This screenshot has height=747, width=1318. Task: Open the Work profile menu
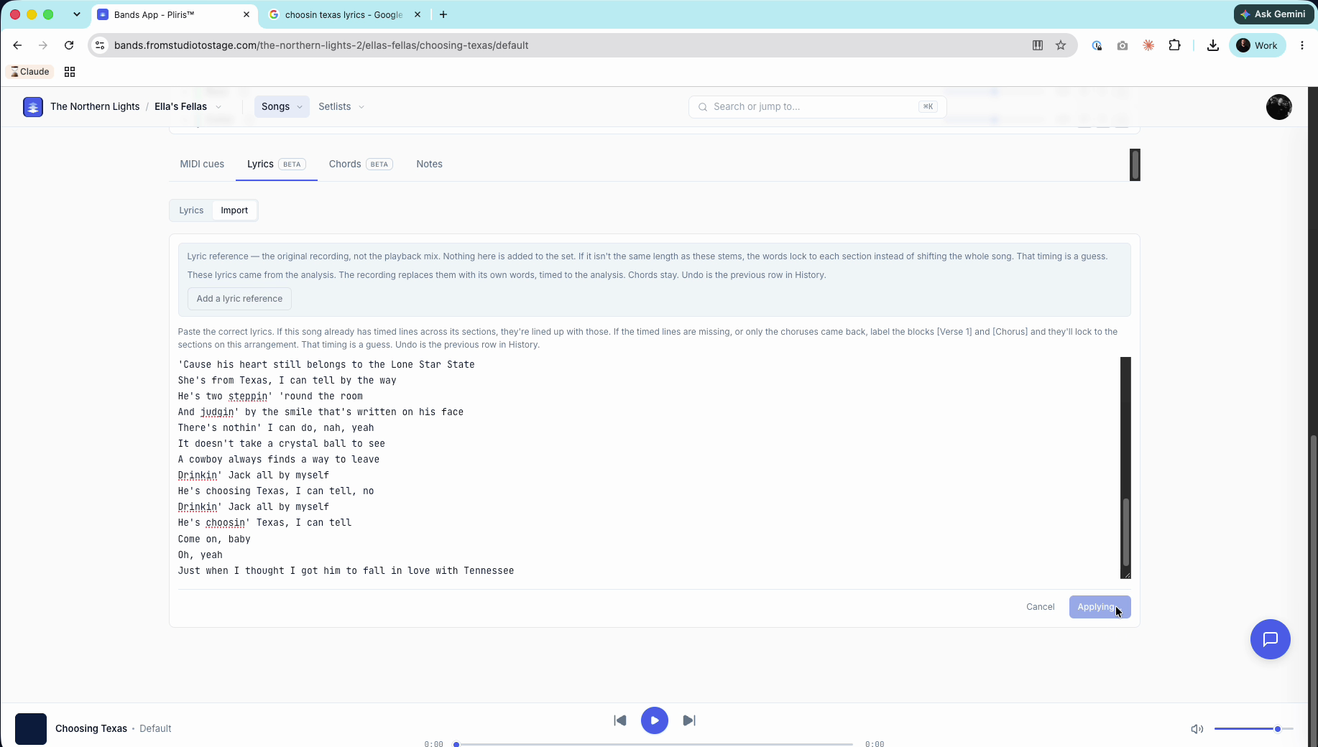coord(1258,45)
